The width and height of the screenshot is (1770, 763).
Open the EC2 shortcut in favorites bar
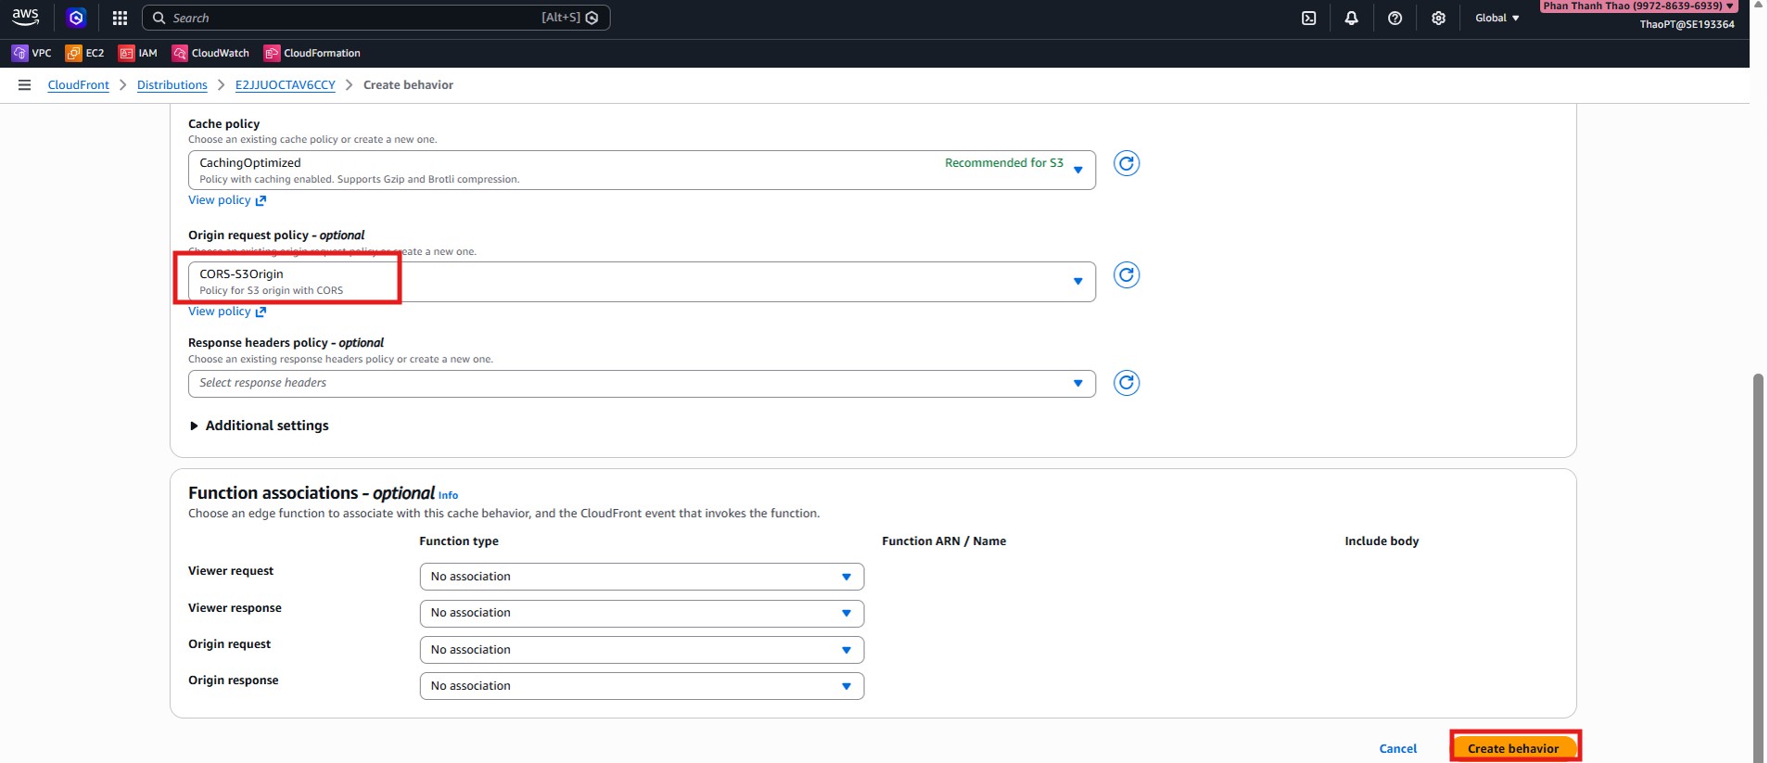(85, 53)
